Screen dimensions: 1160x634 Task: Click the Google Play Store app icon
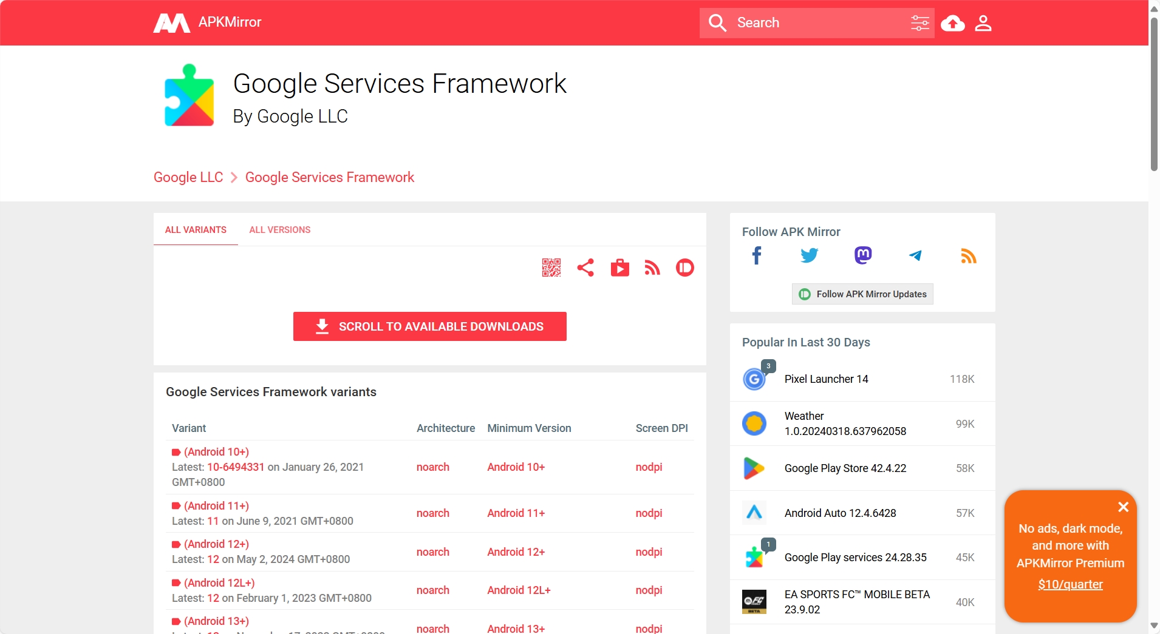tap(754, 468)
